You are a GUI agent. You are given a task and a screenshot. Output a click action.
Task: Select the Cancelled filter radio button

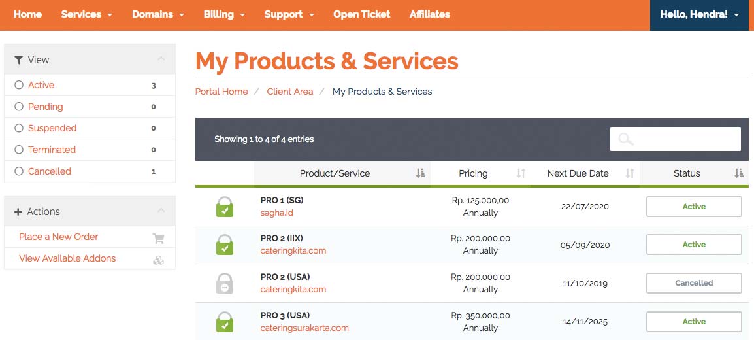click(x=19, y=171)
